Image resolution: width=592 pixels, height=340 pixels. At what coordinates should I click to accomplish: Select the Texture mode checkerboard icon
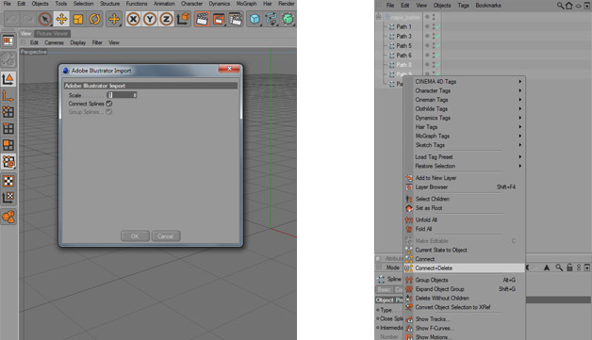pos(8,181)
